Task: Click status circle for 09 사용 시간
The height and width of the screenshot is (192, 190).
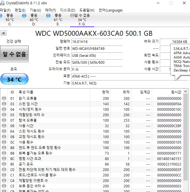Action: [x=4, y=126]
